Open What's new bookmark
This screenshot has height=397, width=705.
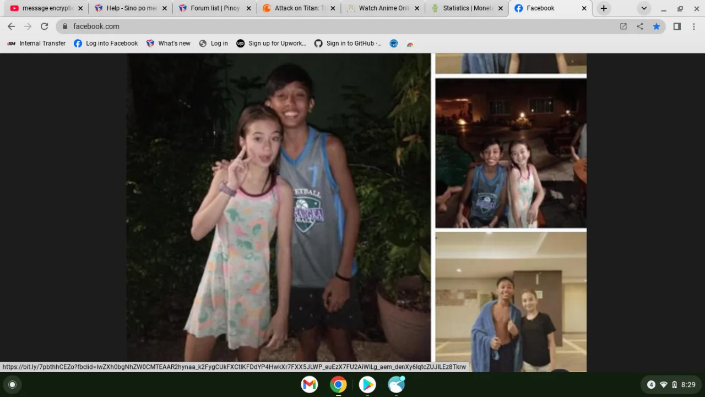click(x=168, y=44)
